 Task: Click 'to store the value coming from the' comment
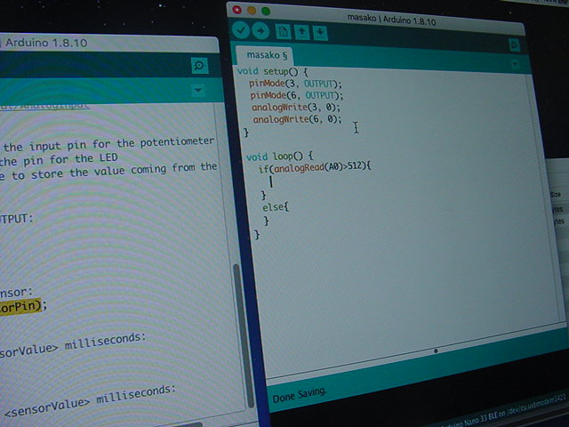tap(115, 171)
